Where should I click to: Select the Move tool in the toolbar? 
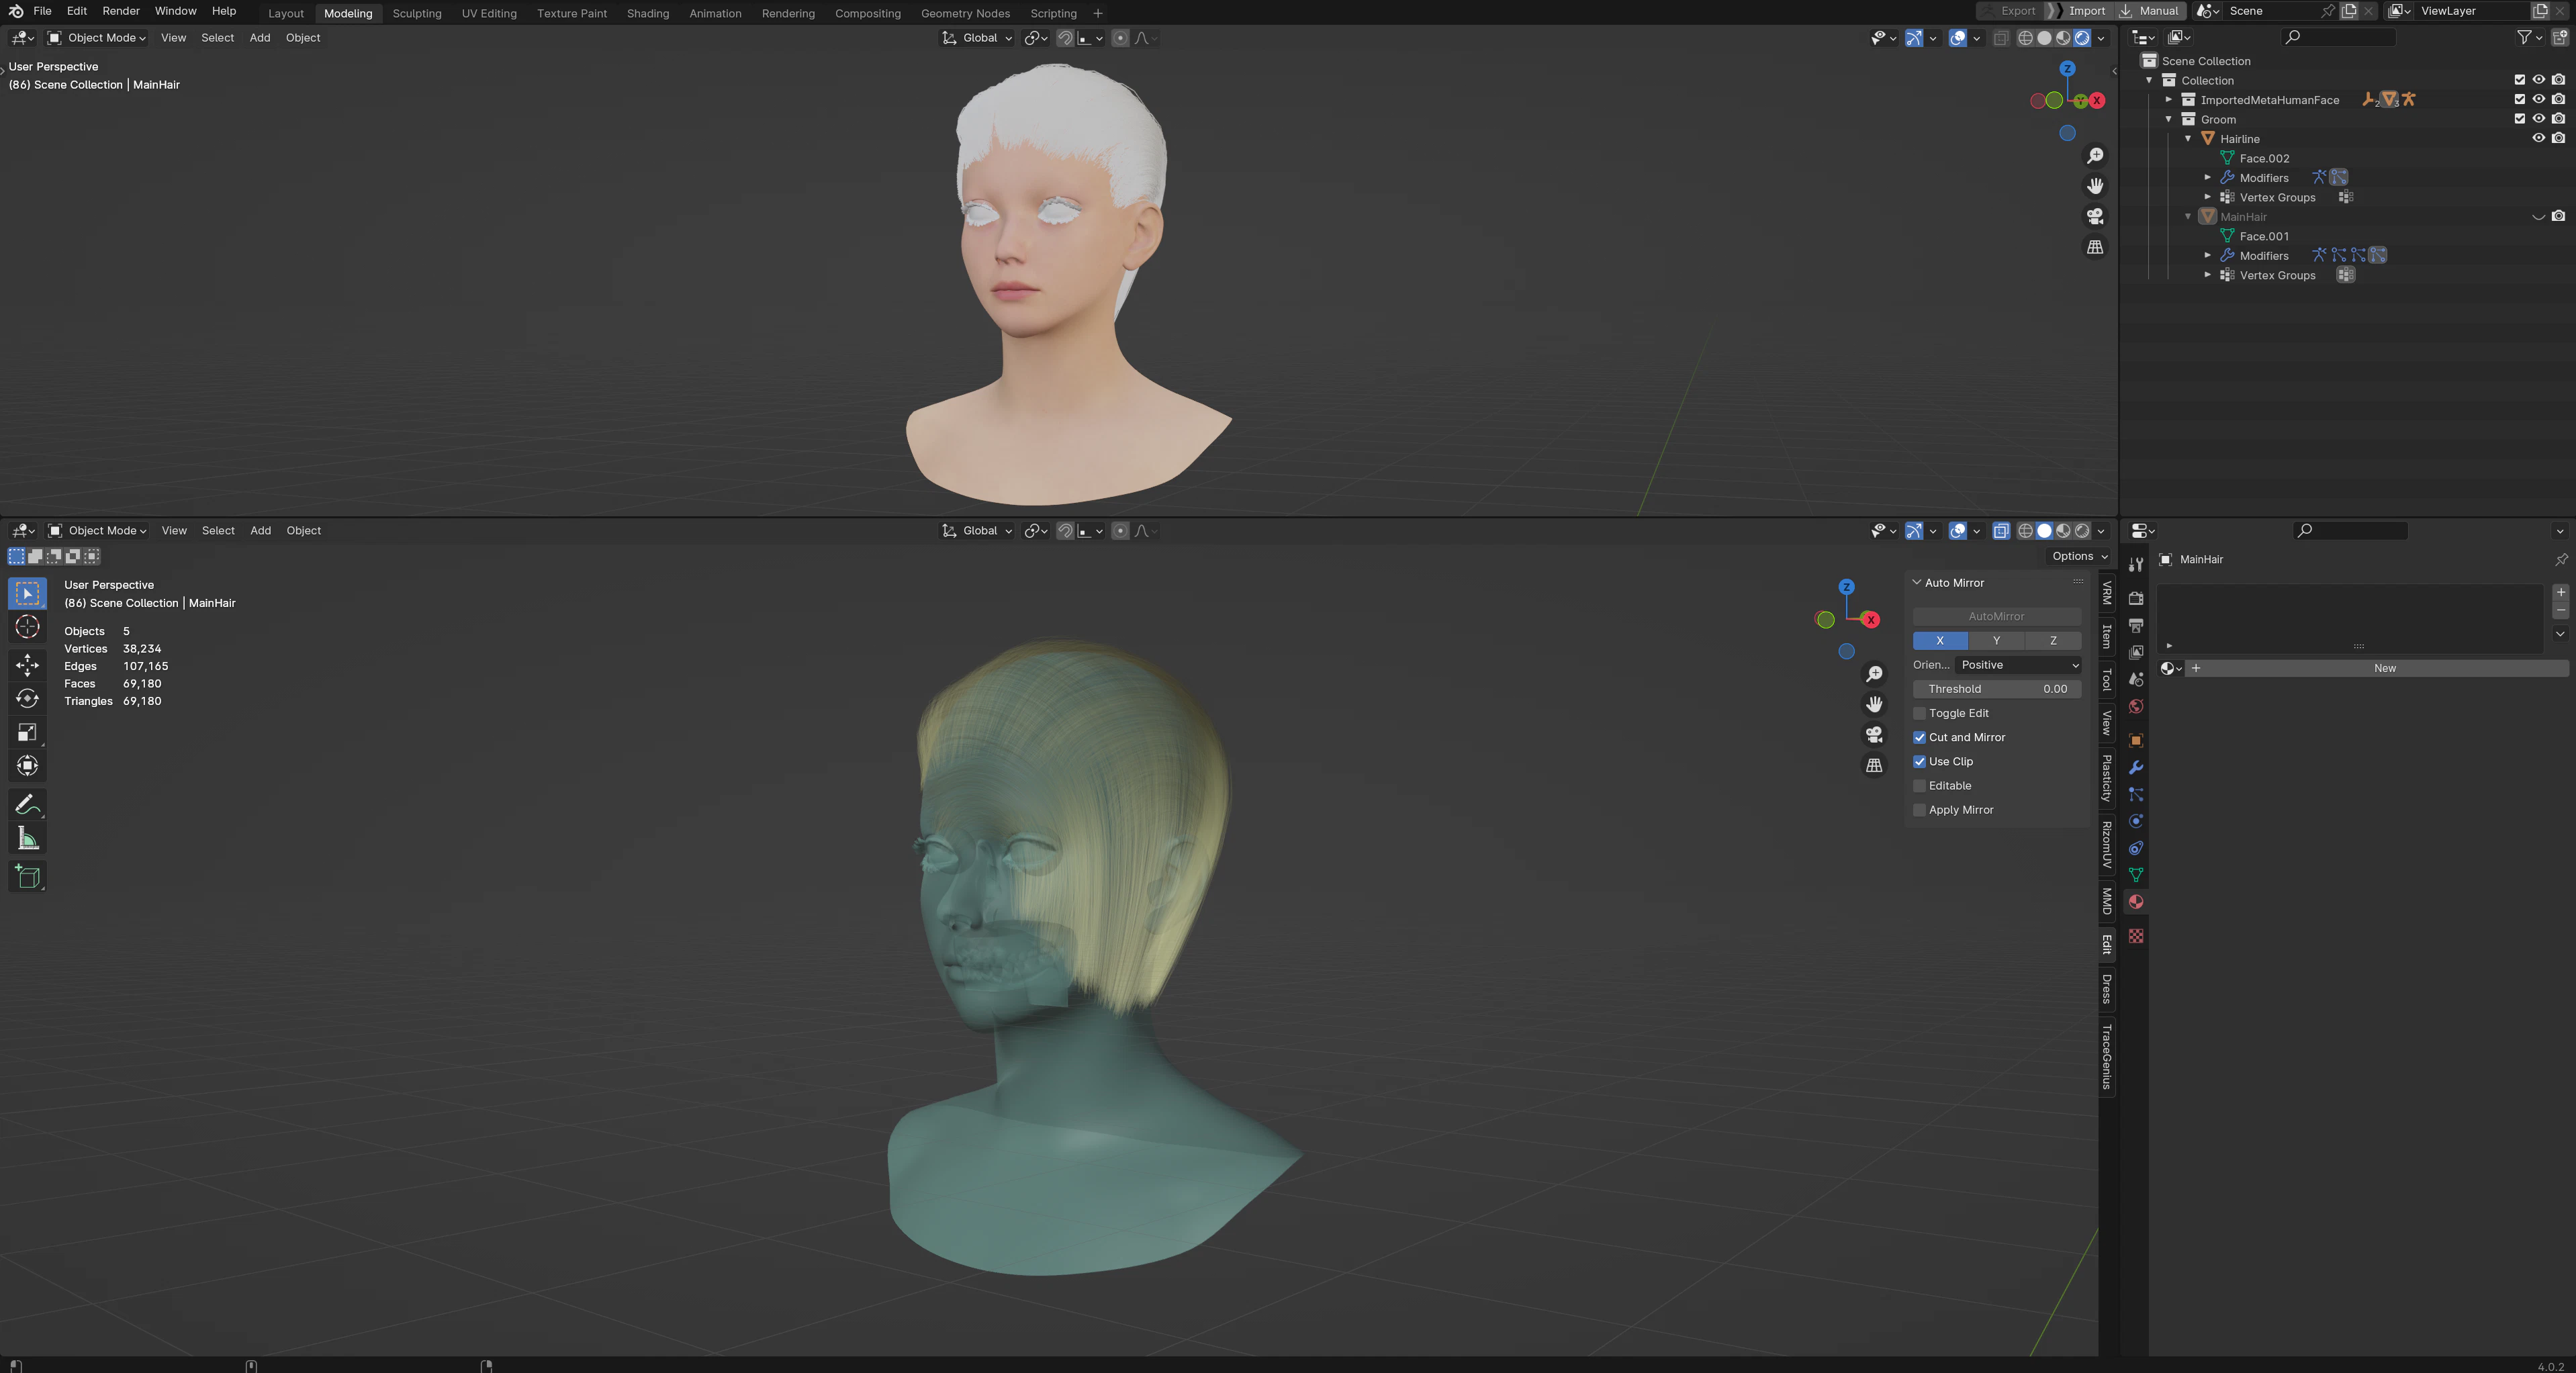(27, 665)
